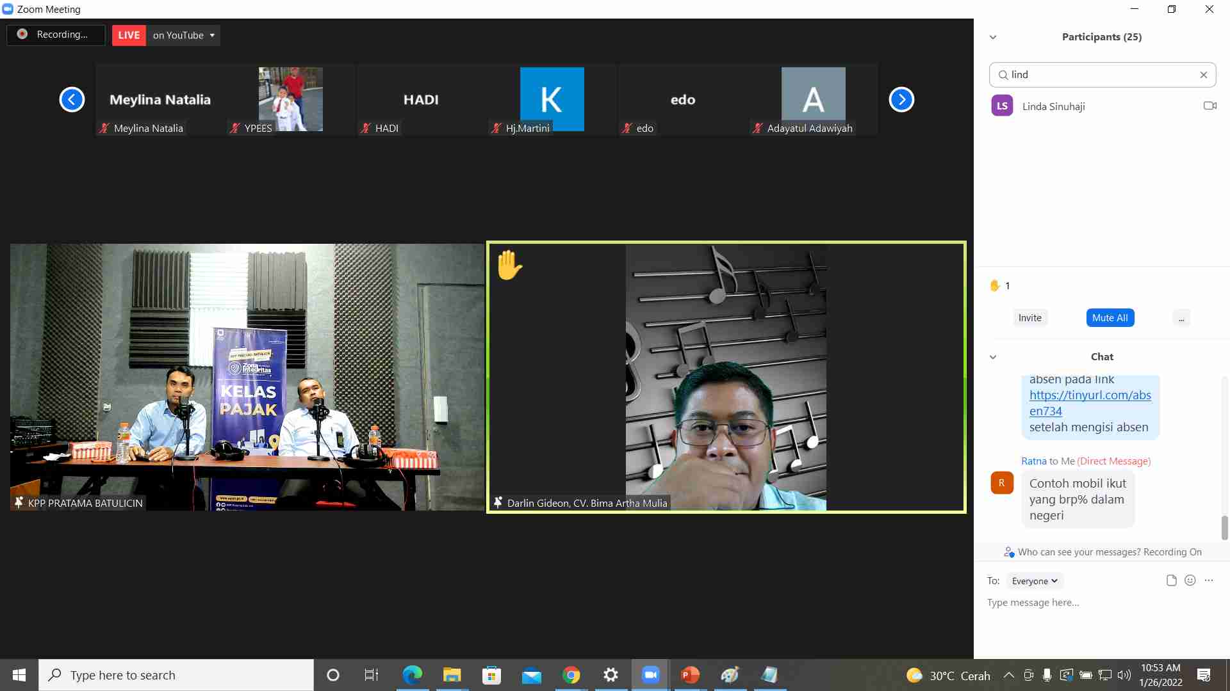Open PowerPoint from the taskbar
Screen dimensions: 1230x691
(690, 675)
